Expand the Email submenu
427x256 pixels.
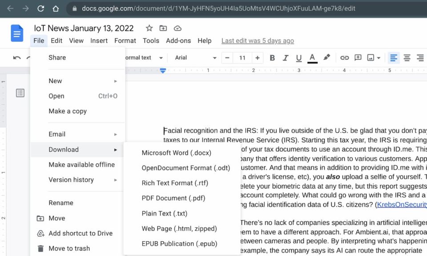(77, 134)
